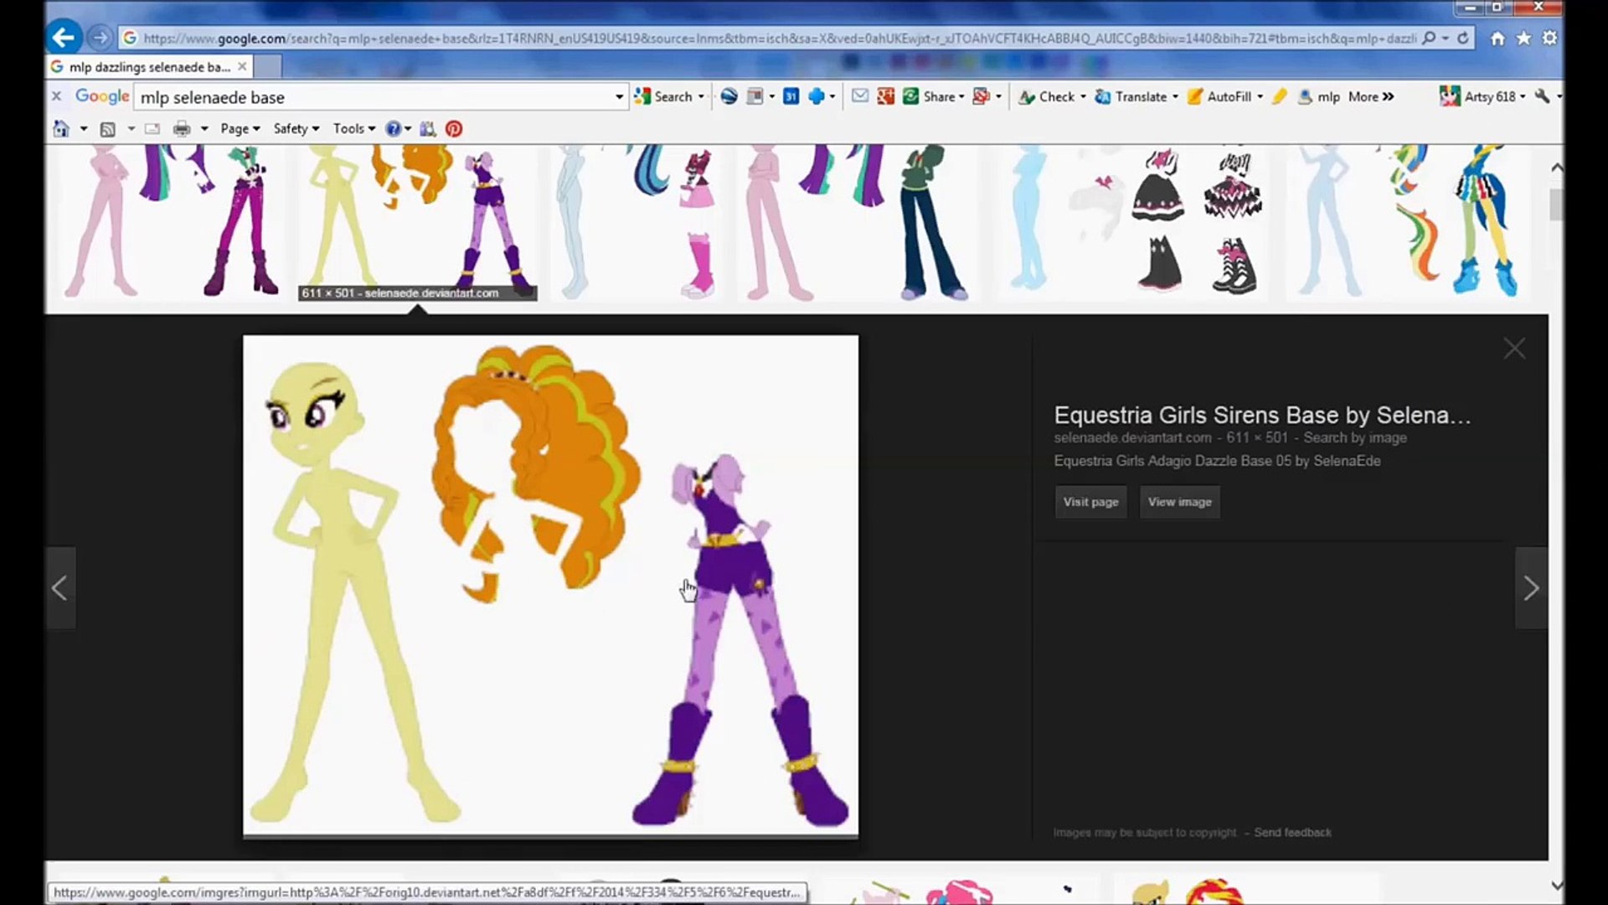Screen dimensions: 1608x905
Task: Close the image preview panel
Action: click(1513, 349)
